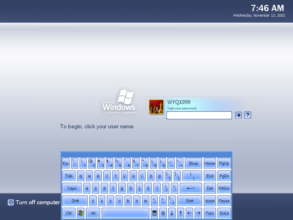Tap the comma less-than key
Viewport: 293px width, 220px height.
[x=154, y=201]
